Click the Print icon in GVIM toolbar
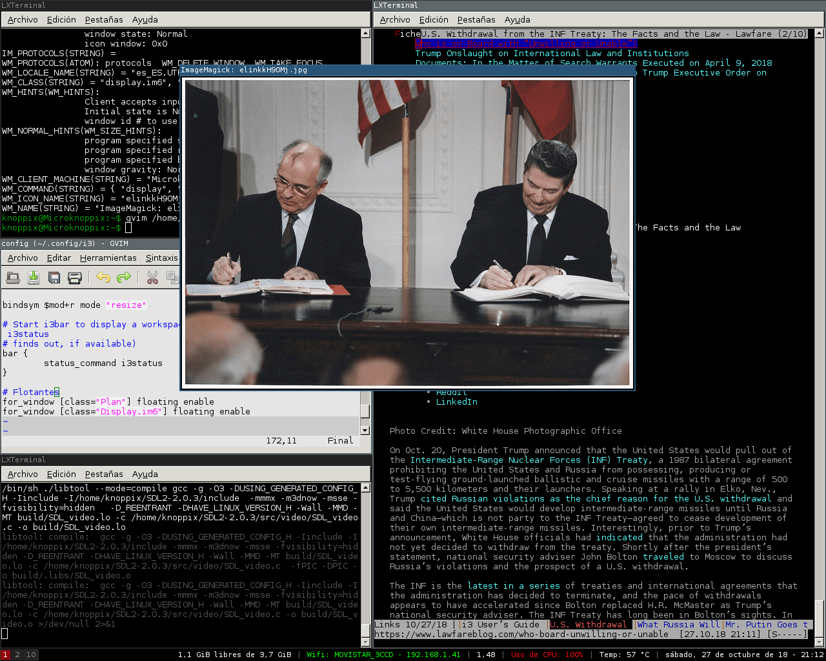 pyautogui.click(x=75, y=278)
